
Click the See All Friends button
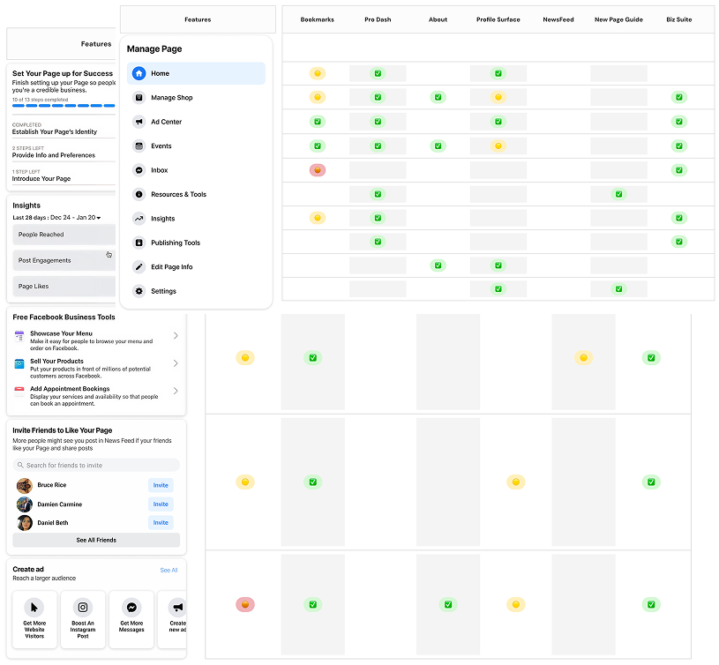coord(96,540)
